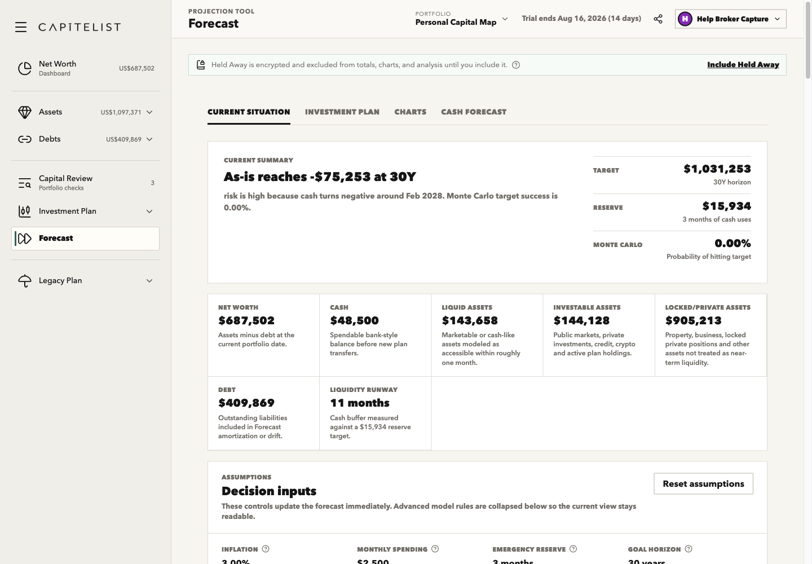Click the Liquid Assets $143,658 card

487,335
